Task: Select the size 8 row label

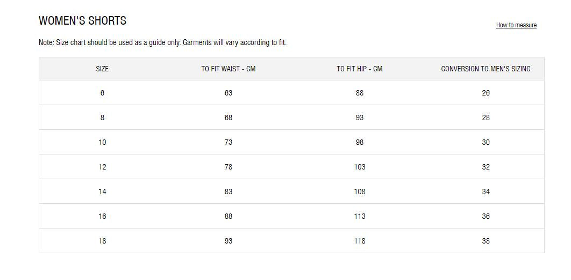Action: (x=102, y=117)
